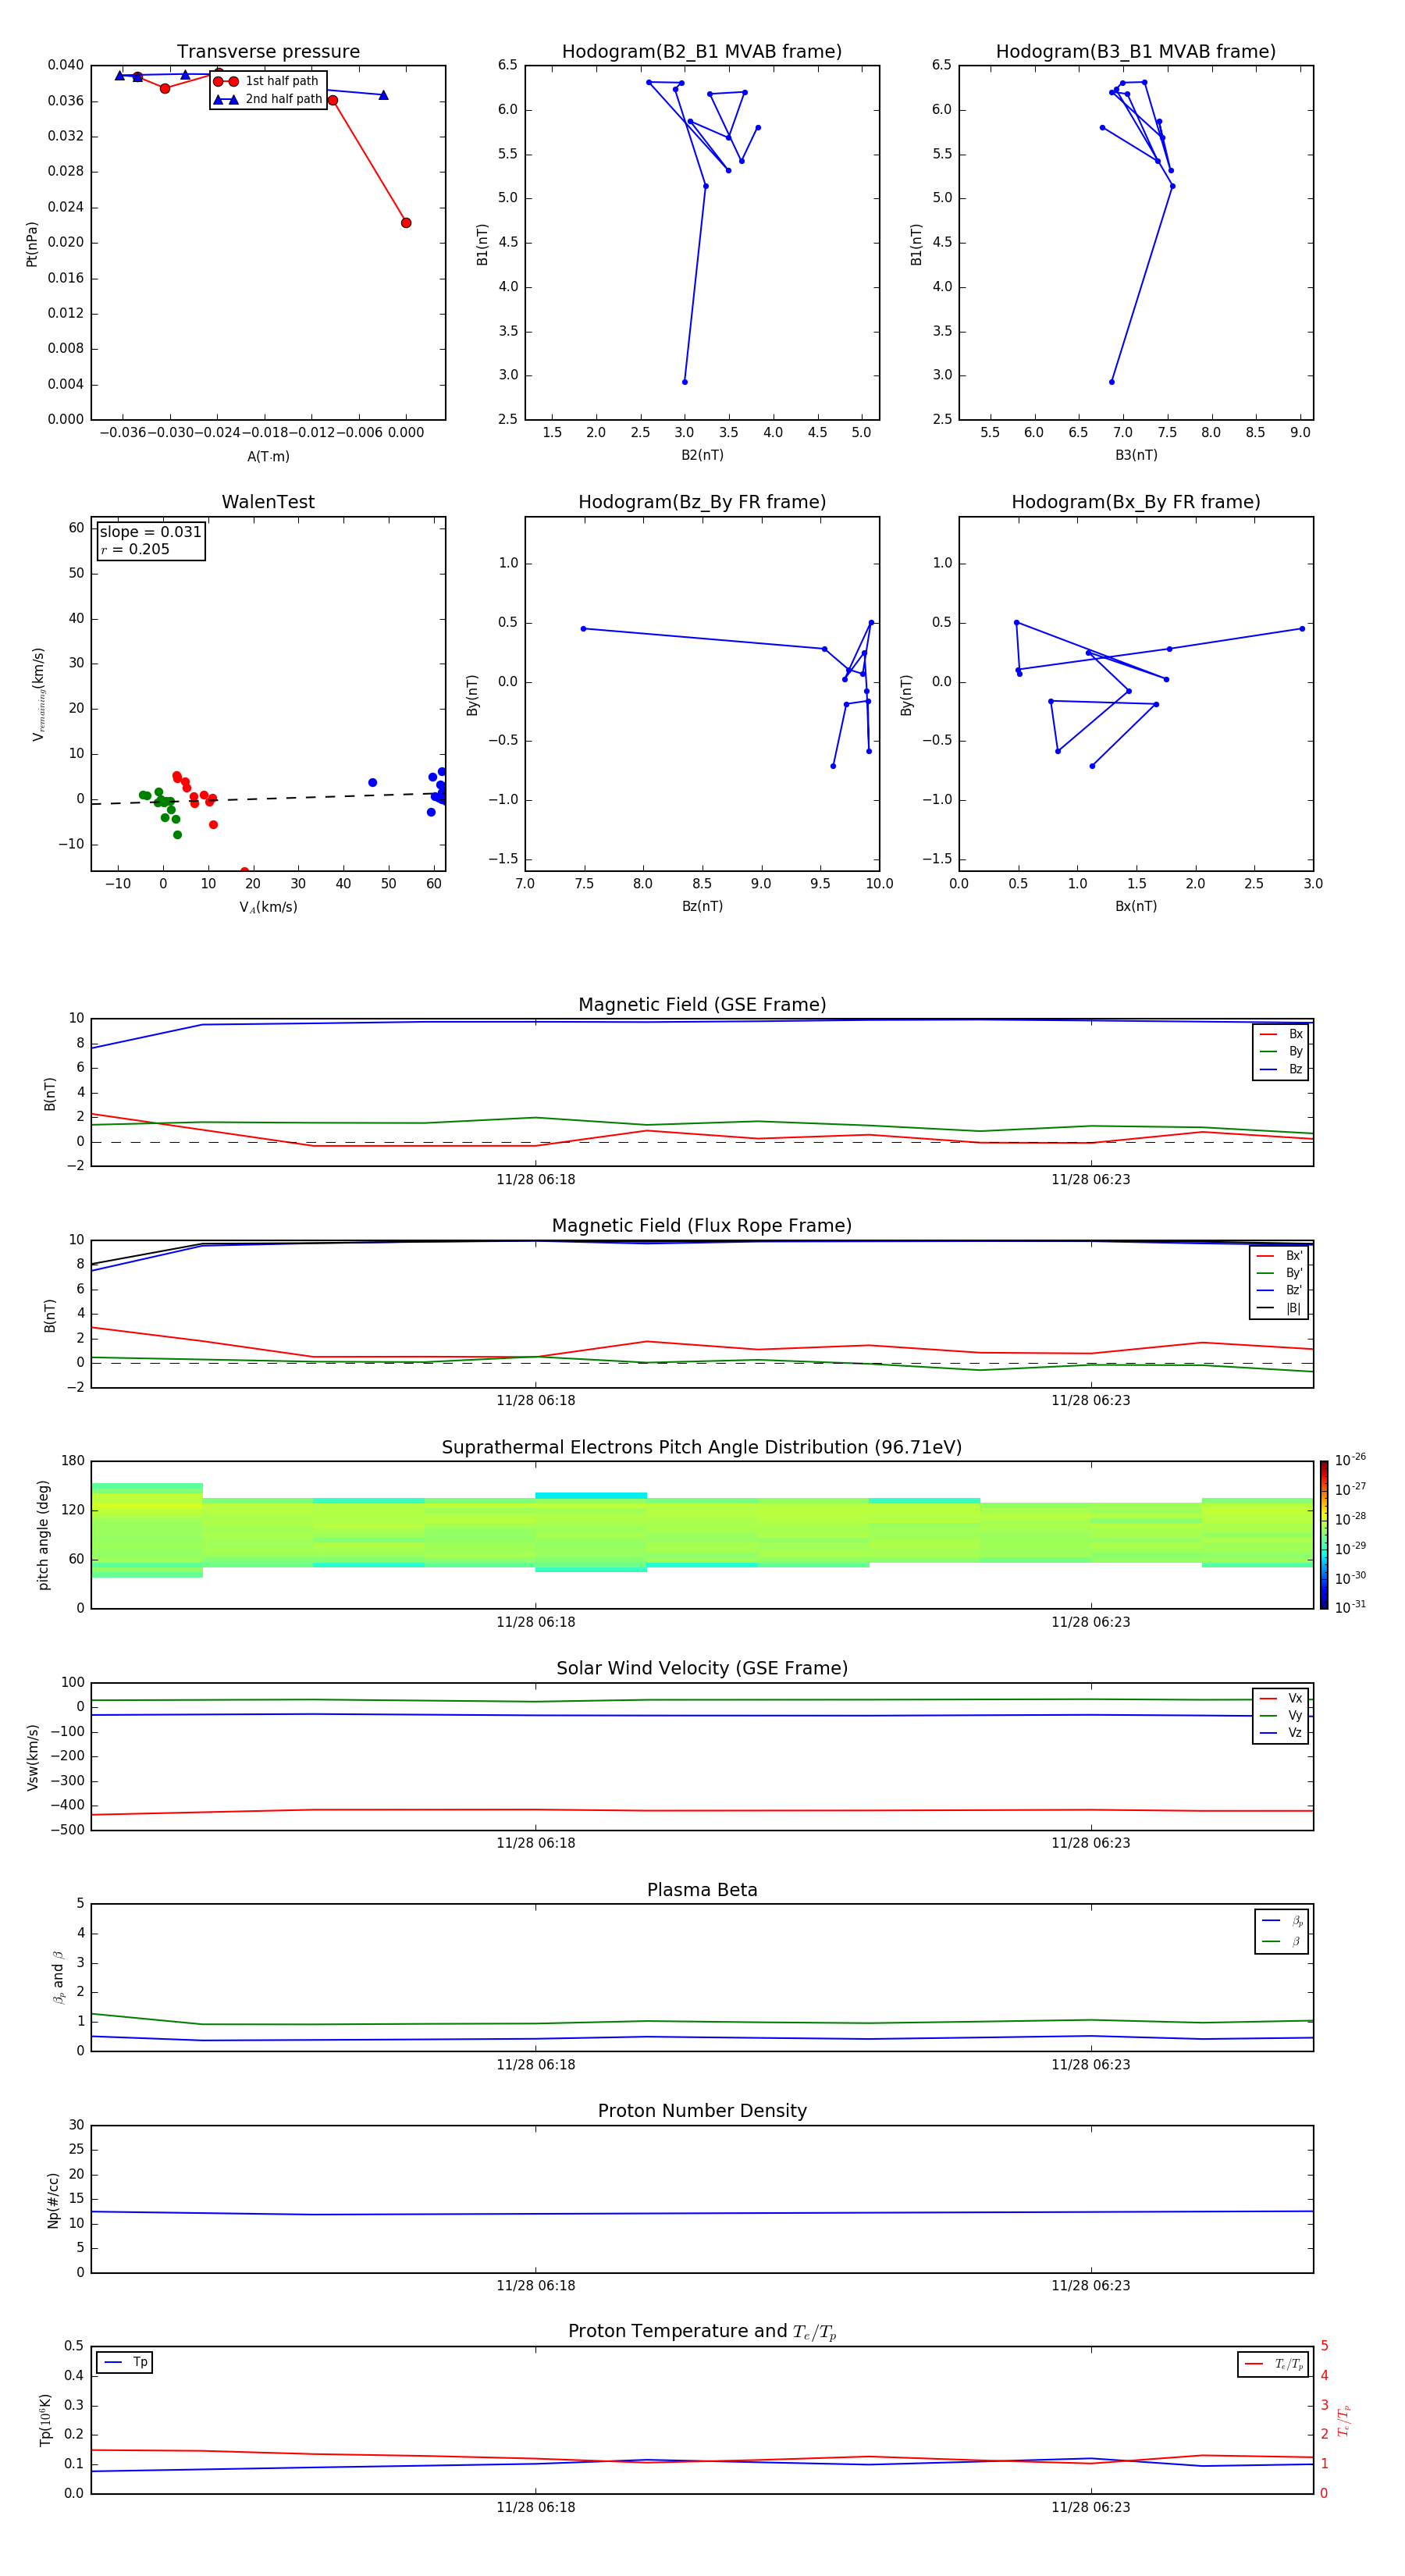The height and width of the screenshot is (2576, 1405).
Task: Click Vy legend entry in velocity panel
Action: tap(1281, 1716)
